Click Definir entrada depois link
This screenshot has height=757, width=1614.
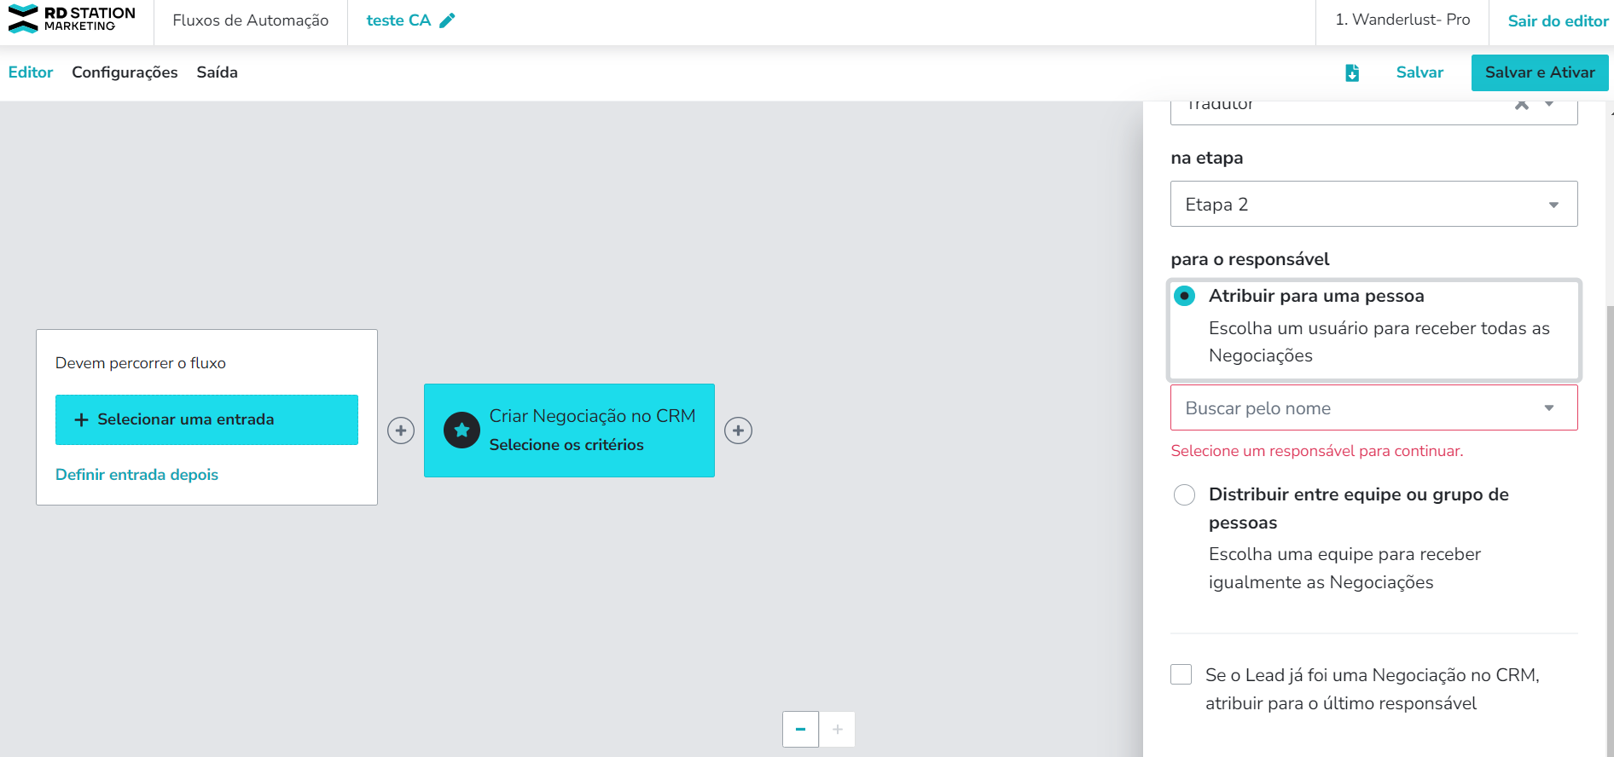pyautogui.click(x=136, y=475)
